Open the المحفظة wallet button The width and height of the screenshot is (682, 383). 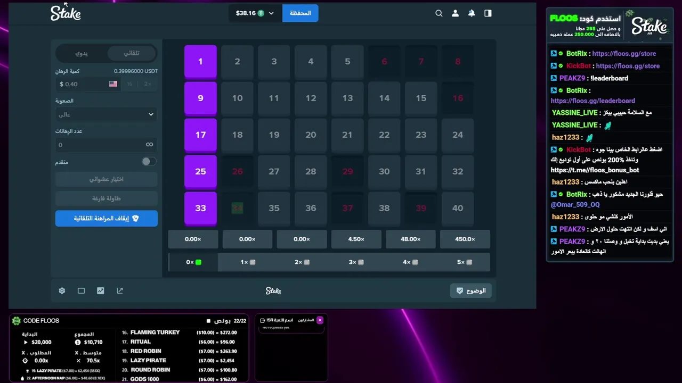click(300, 13)
